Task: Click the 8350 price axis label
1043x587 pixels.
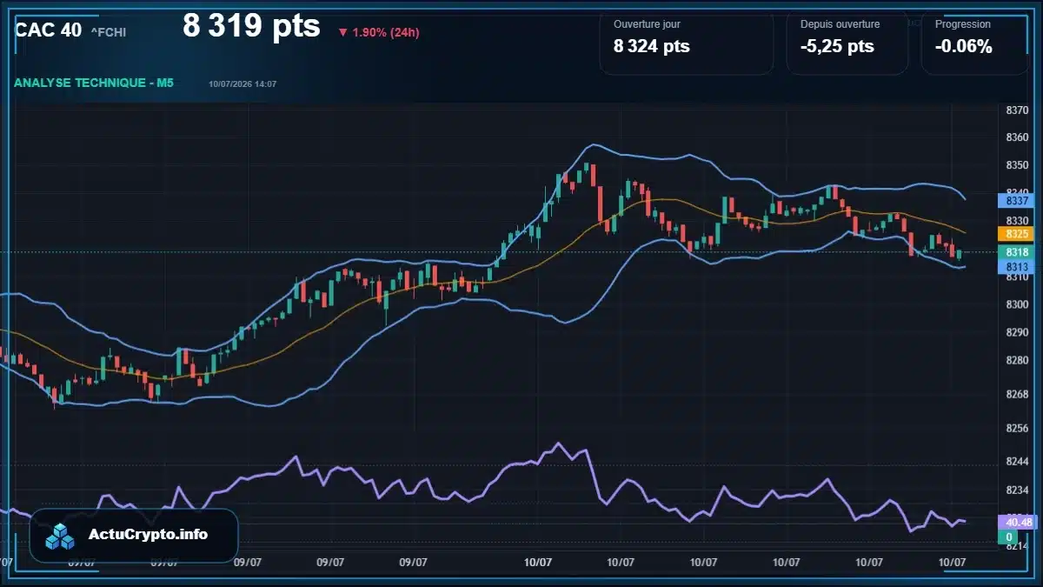Action: click(1017, 165)
